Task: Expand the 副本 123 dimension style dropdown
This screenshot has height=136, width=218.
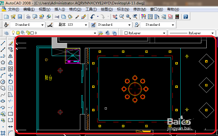Action: point(86,25)
